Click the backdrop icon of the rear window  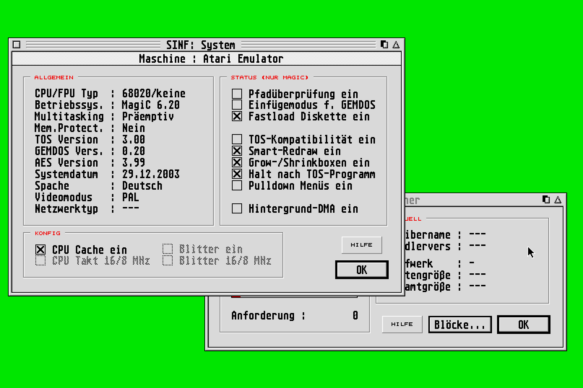tap(546, 199)
